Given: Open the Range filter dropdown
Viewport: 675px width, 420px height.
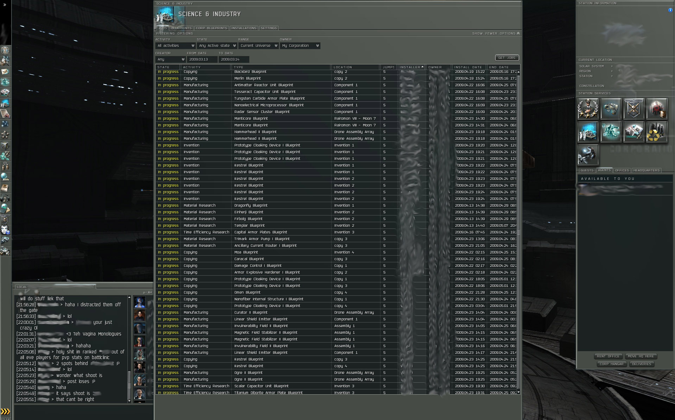Looking at the screenshot, I should click(259, 46).
